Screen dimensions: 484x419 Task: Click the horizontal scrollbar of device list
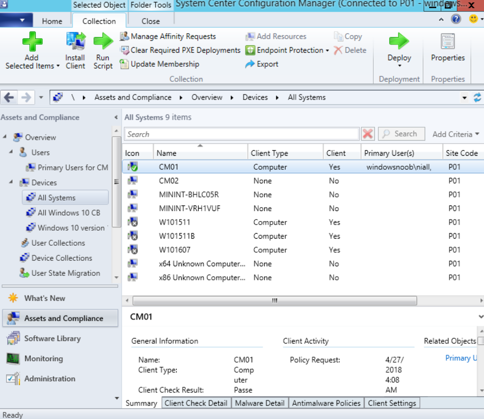click(x=275, y=300)
